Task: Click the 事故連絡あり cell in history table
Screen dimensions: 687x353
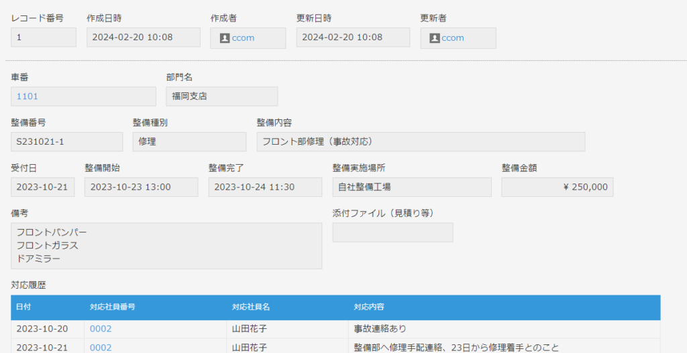Action: pyautogui.click(x=380, y=329)
